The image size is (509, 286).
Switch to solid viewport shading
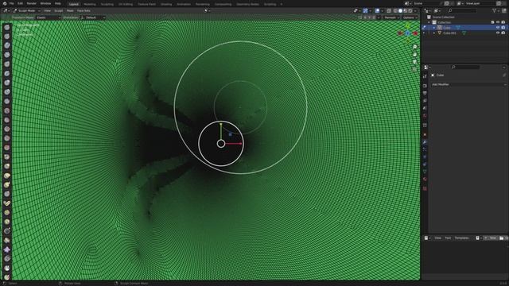[x=400, y=10]
